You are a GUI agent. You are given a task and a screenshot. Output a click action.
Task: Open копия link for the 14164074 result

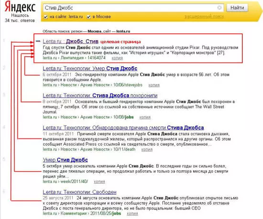click(x=117, y=58)
